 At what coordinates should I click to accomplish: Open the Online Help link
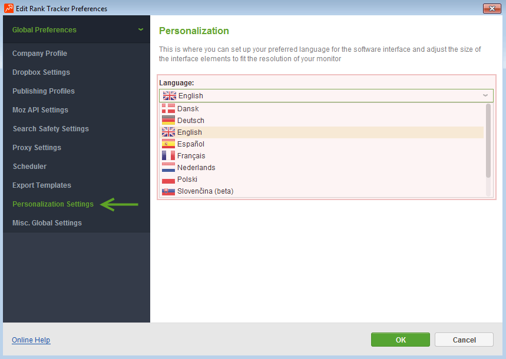tap(31, 340)
